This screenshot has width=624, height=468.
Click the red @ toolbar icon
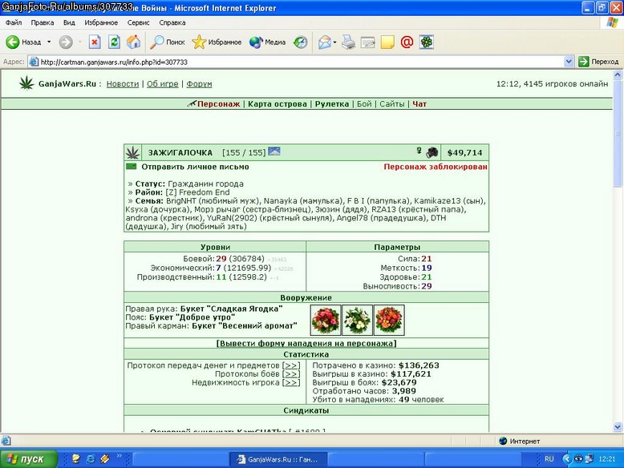click(x=407, y=42)
